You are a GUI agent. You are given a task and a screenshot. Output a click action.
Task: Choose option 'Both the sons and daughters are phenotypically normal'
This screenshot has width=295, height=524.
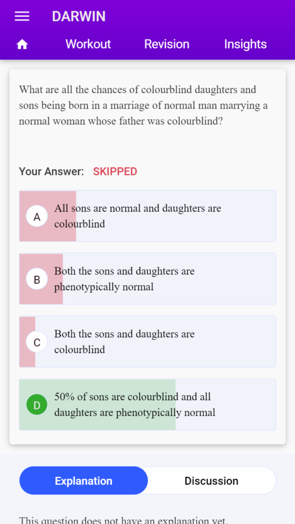(x=147, y=279)
